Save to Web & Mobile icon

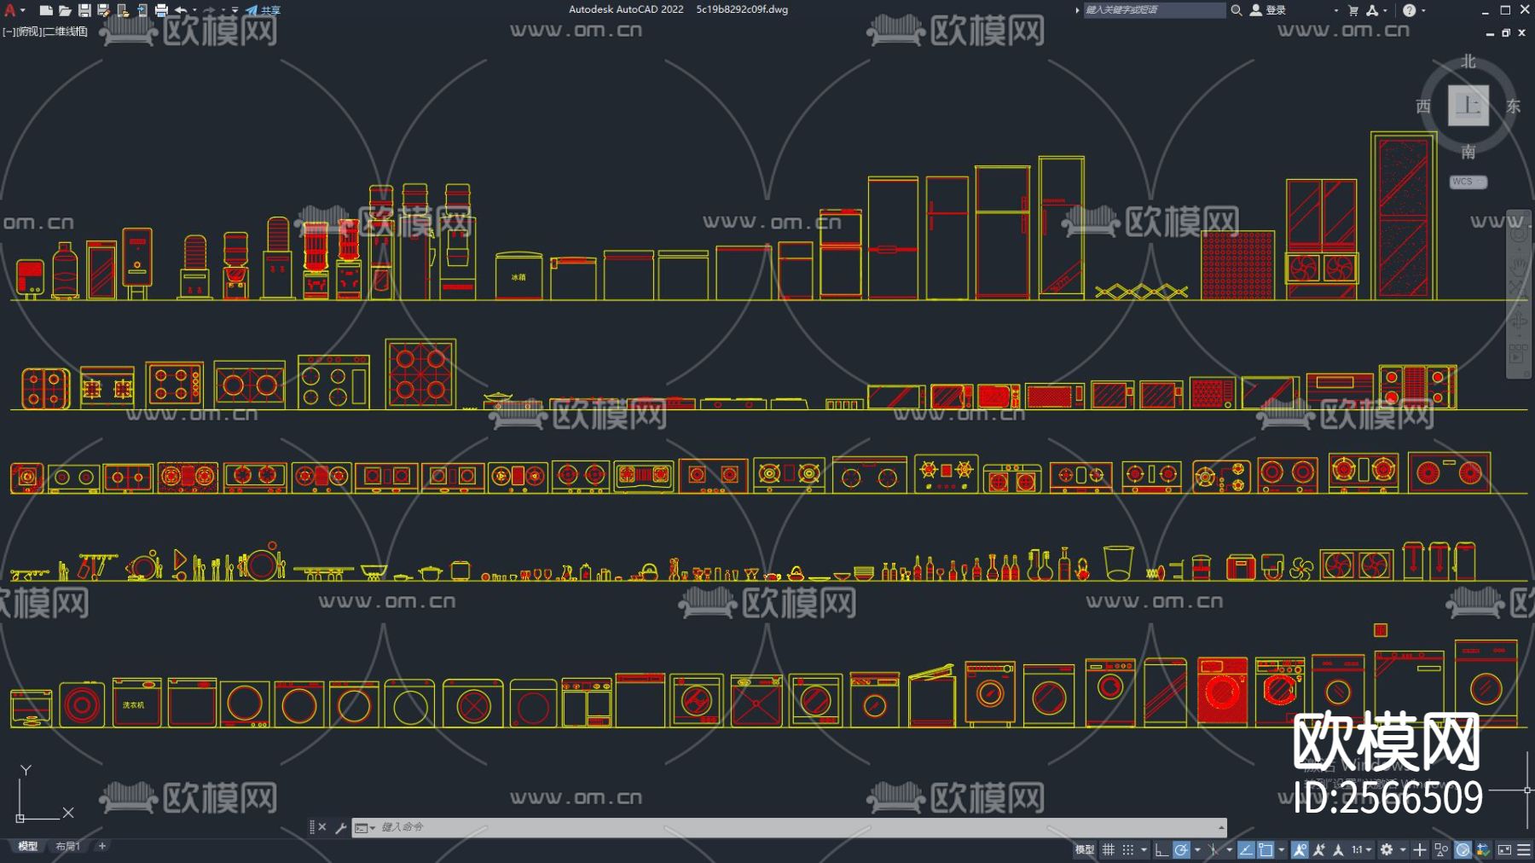tap(142, 10)
